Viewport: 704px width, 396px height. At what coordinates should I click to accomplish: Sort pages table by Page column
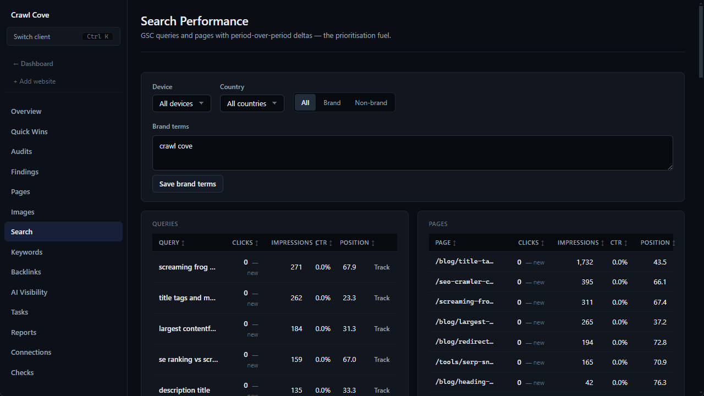[x=446, y=243]
